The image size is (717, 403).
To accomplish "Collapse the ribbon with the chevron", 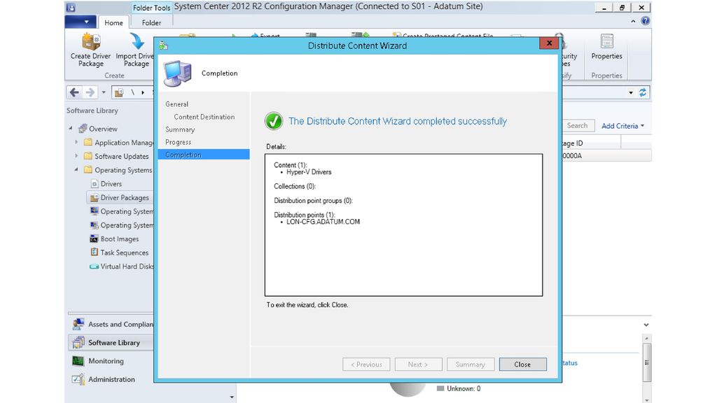I will (x=633, y=21).
